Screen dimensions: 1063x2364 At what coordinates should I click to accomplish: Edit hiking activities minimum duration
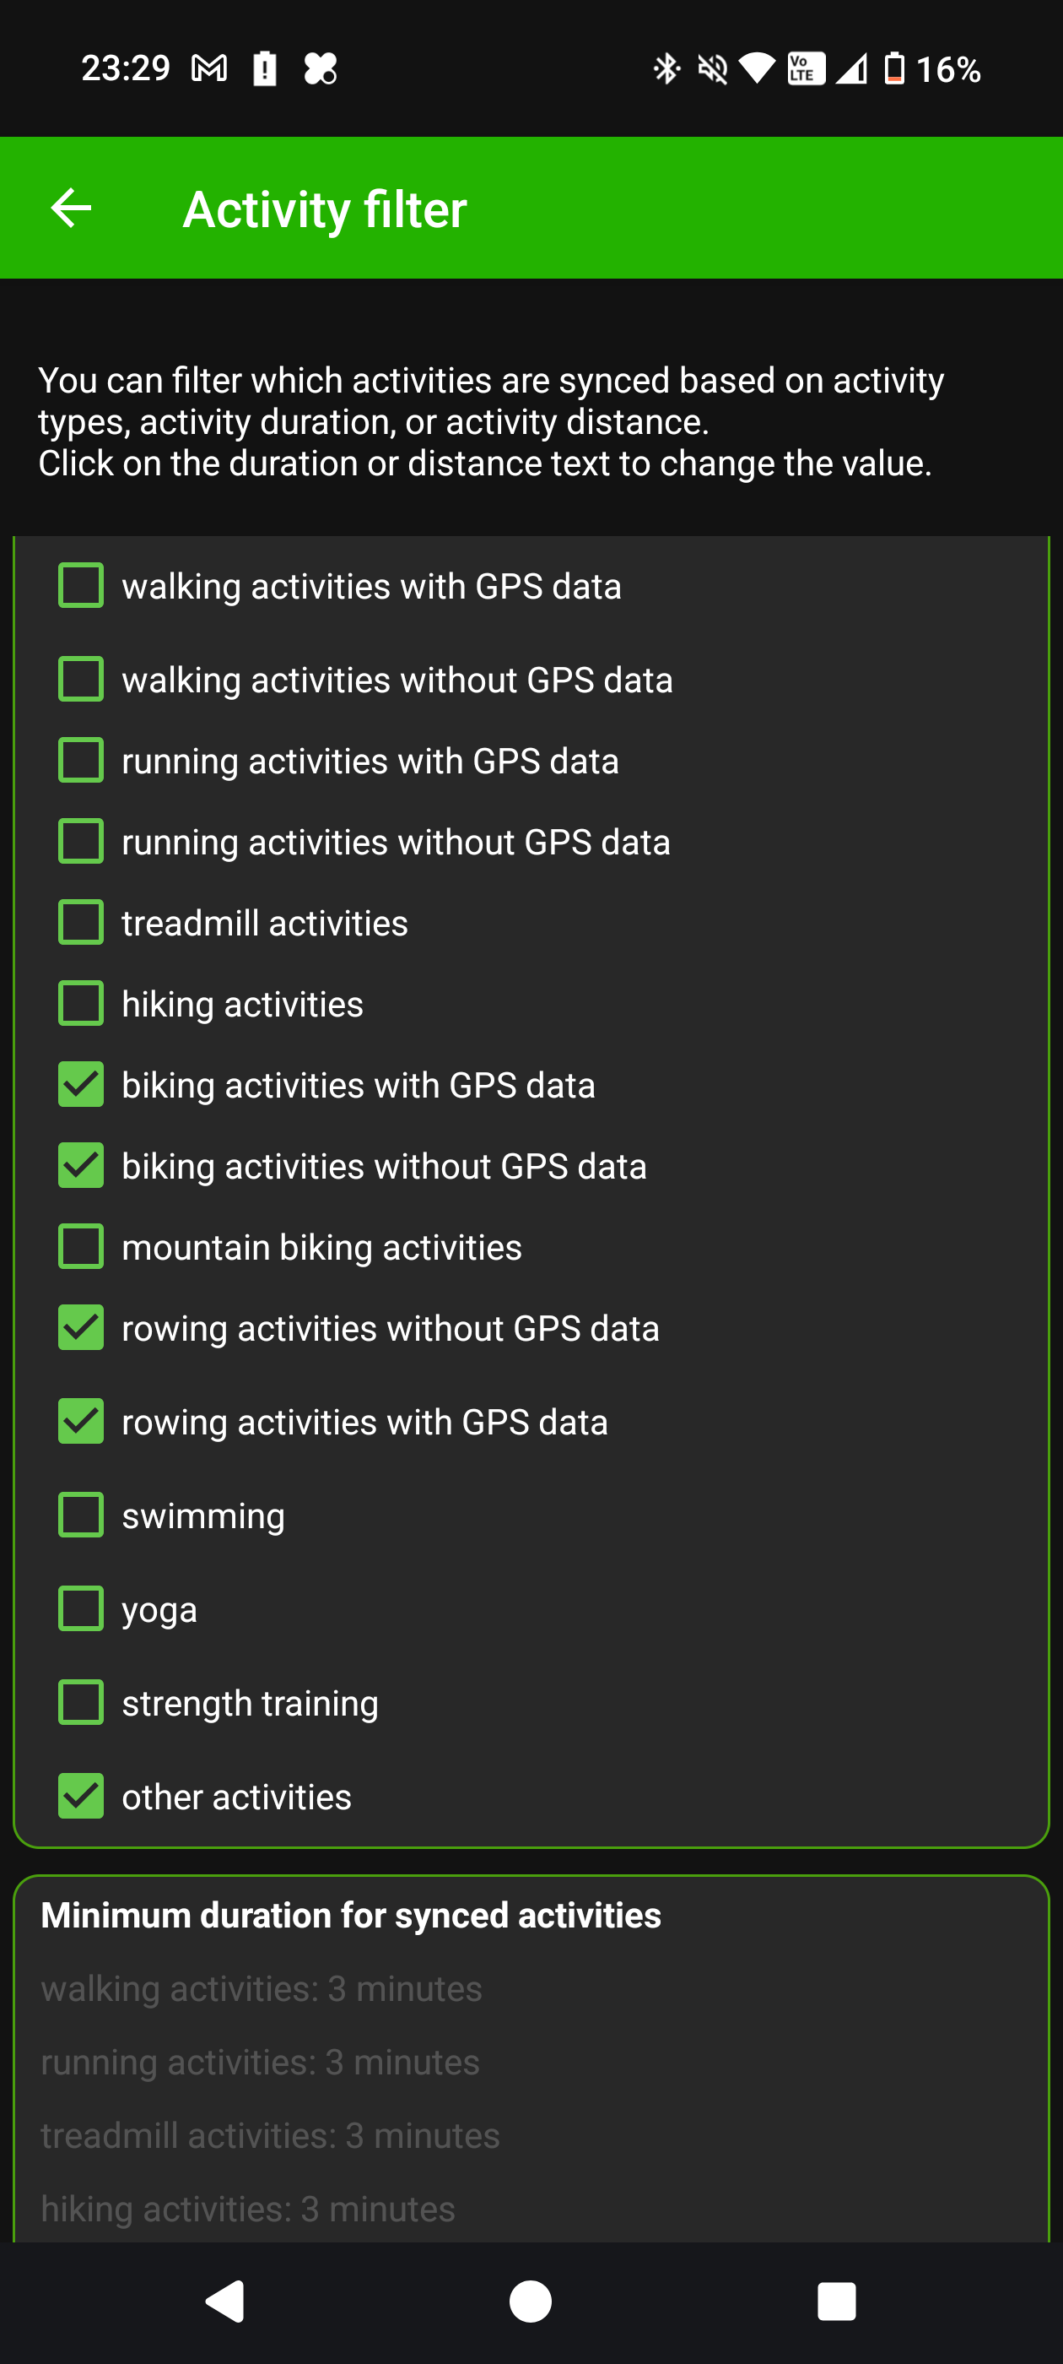pos(249,2209)
